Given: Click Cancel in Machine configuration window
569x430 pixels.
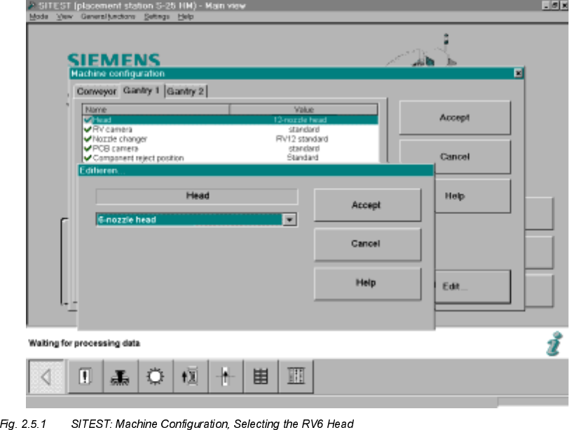Looking at the screenshot, I should coord(455,157).
